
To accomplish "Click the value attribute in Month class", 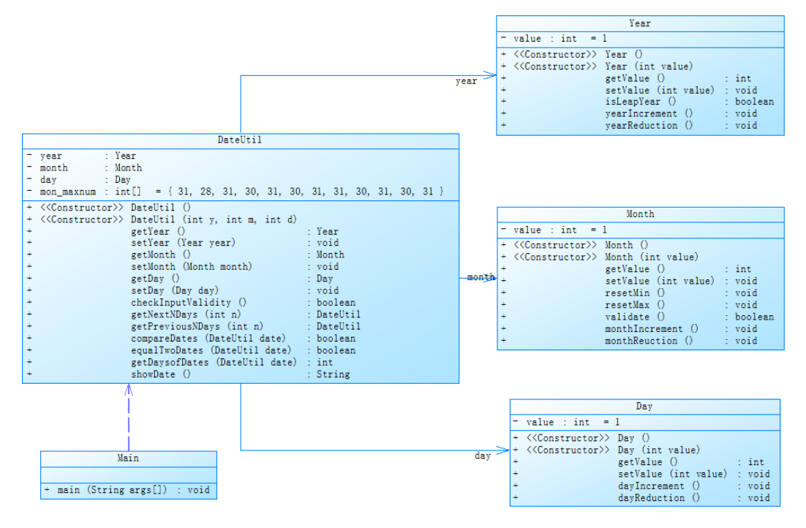I will click(554, 230).
